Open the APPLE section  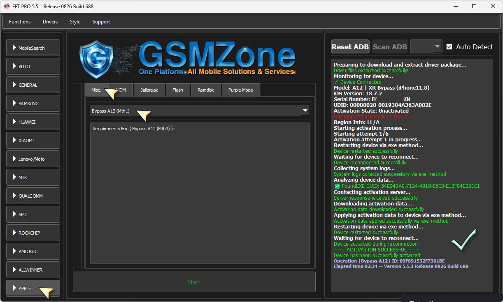point(33,288)
